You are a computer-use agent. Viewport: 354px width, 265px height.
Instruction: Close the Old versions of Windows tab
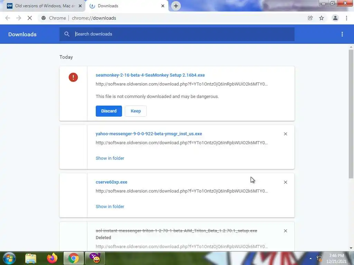coord(80,6)
